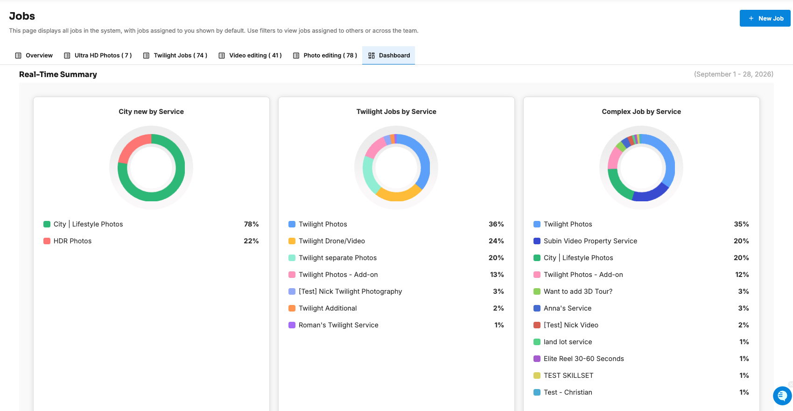This screenshot has height=411, width=793.
Task: Click the red [Test] Nick Video swatch
Action: (x=537, y=325)
